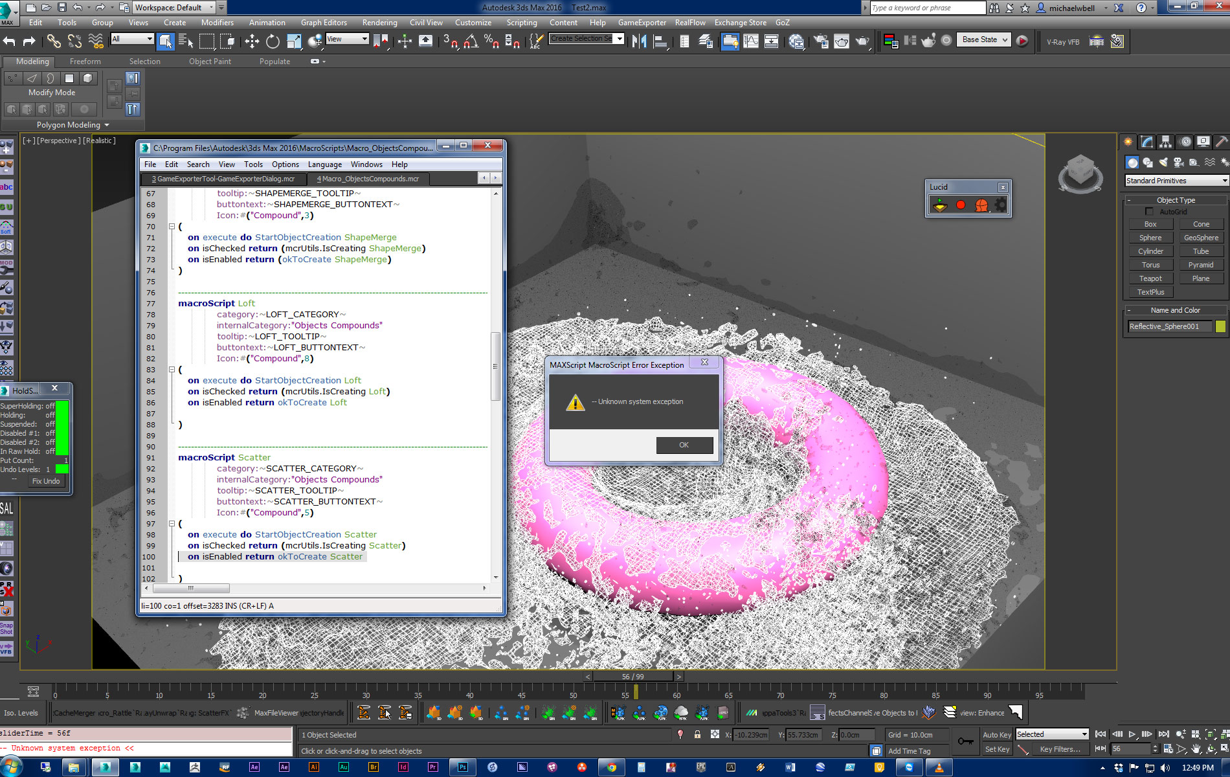This screenshot has width=1230, height=777.
Task: Toggle Auto Key animation mode
Action: point(996,734)
